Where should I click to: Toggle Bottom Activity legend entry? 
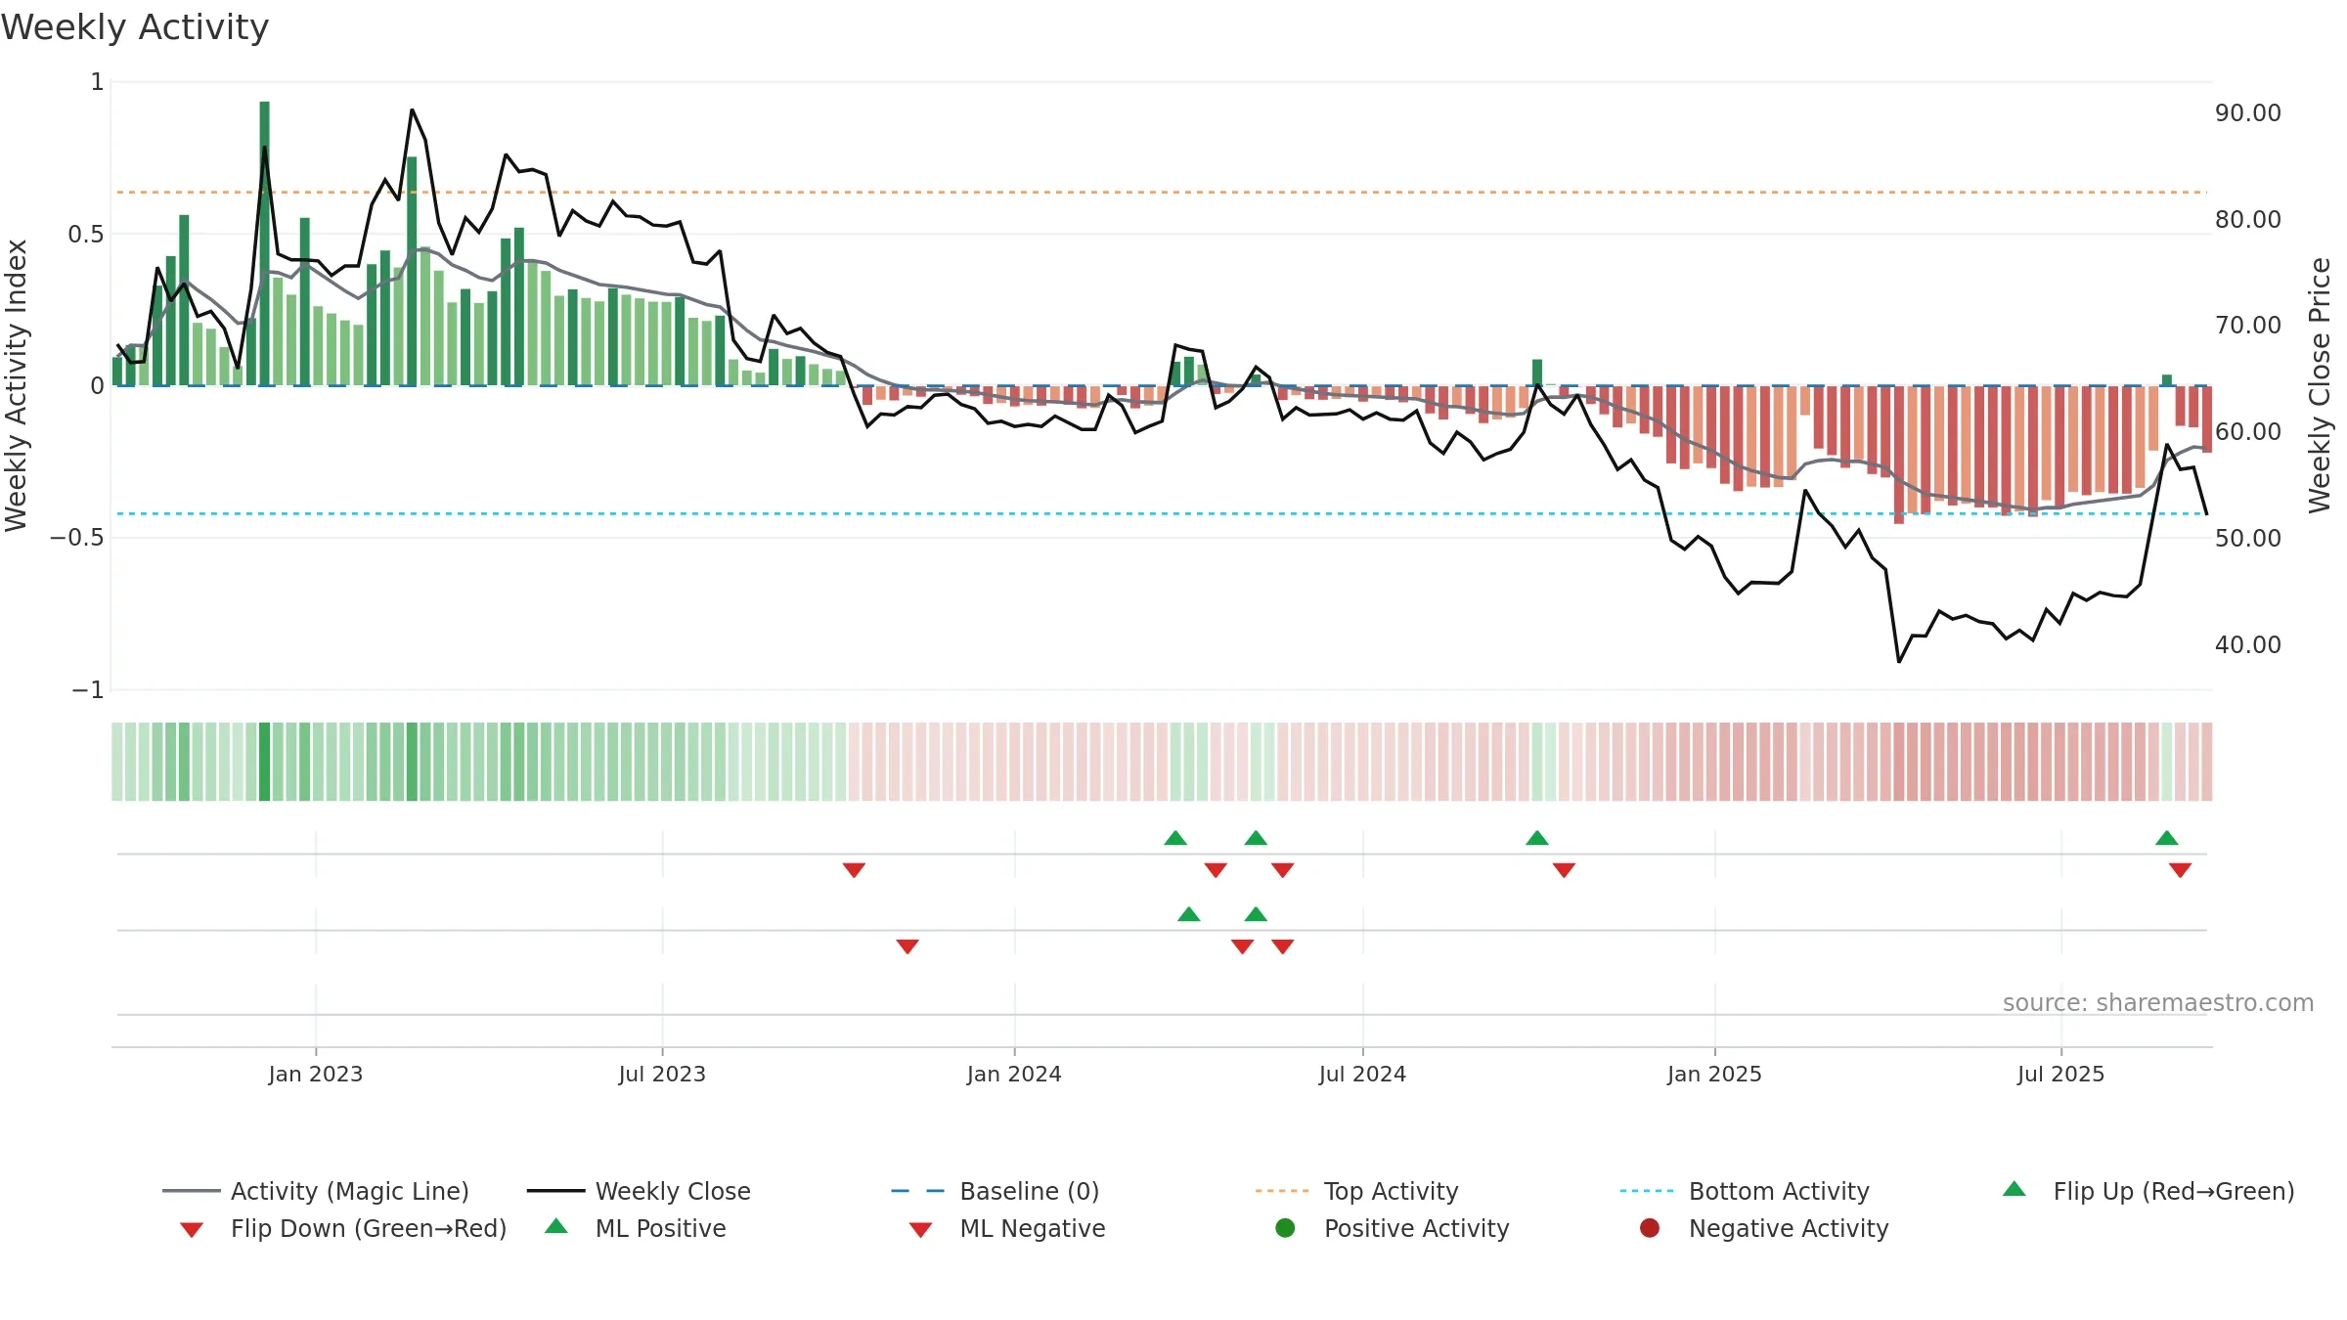click(1745, 1191)
